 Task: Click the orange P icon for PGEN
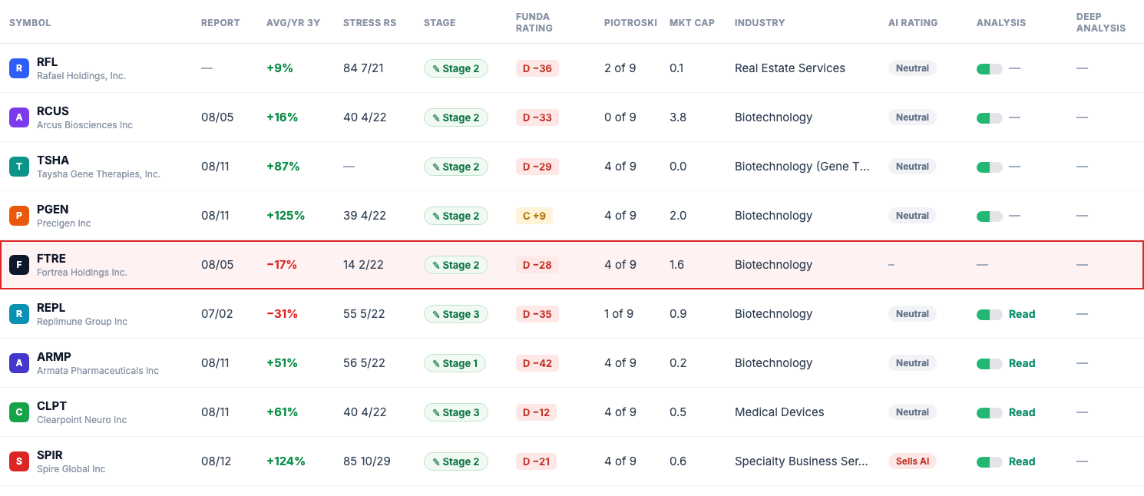click(19, 216)
